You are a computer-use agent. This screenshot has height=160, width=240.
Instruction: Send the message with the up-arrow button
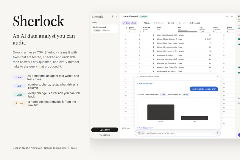point(217,133)
